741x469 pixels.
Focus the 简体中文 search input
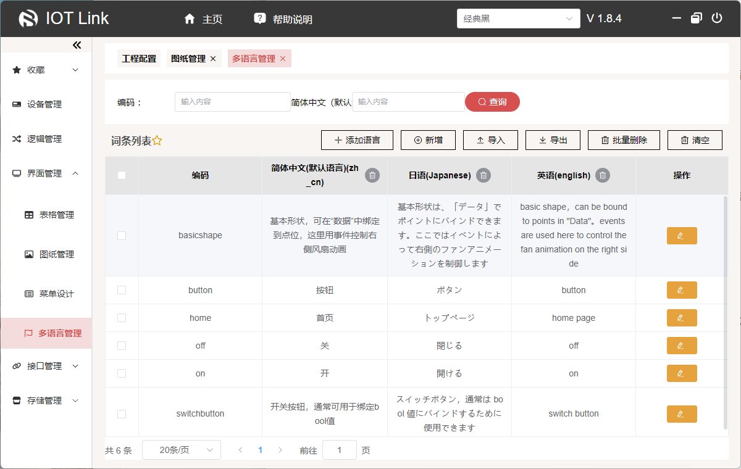408,102
